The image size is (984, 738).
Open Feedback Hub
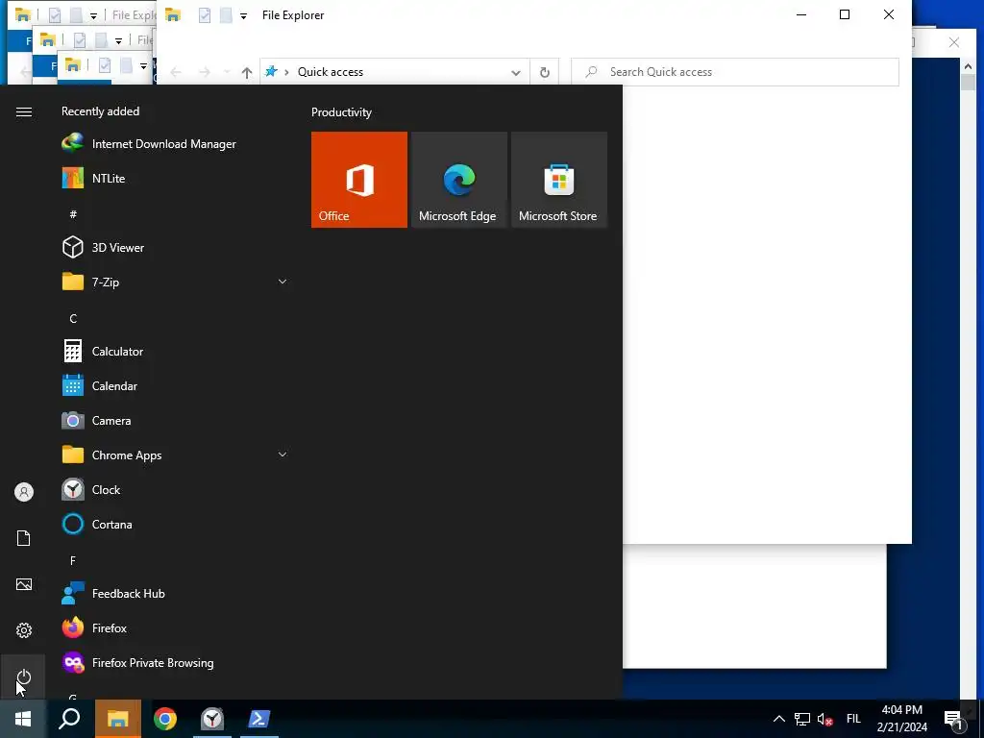[113, 593]
